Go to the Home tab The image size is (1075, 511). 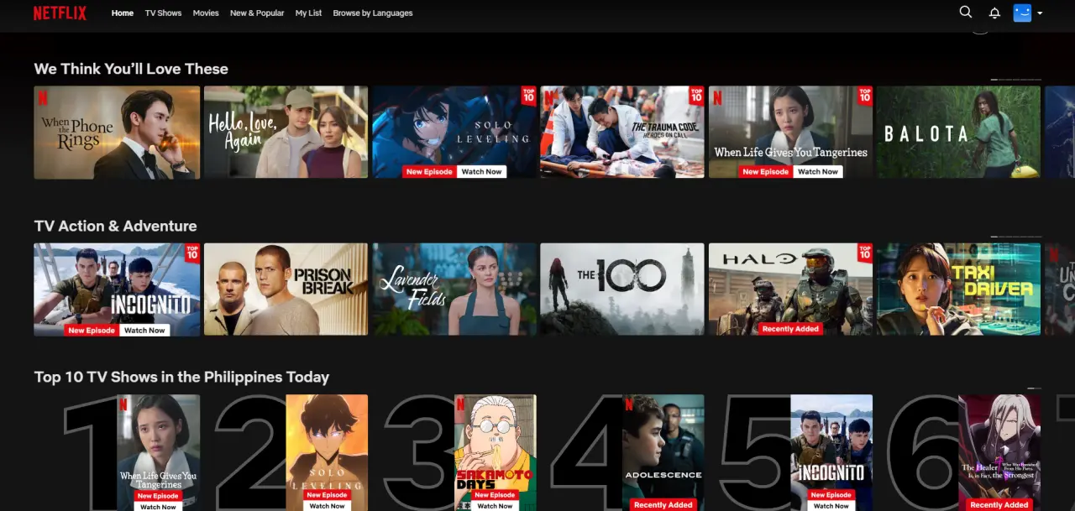(123, 13)
